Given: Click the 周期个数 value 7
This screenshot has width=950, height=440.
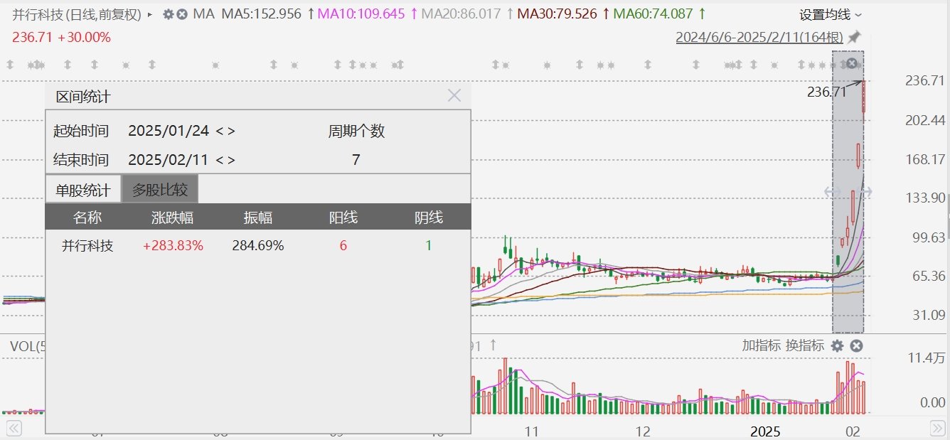Looking at the screenshot, I should (x=356, y=159).
